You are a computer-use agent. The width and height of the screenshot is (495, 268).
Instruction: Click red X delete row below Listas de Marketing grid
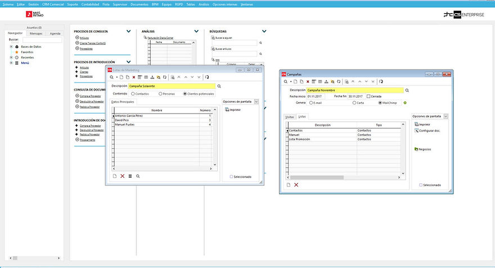tap(123, 176)
